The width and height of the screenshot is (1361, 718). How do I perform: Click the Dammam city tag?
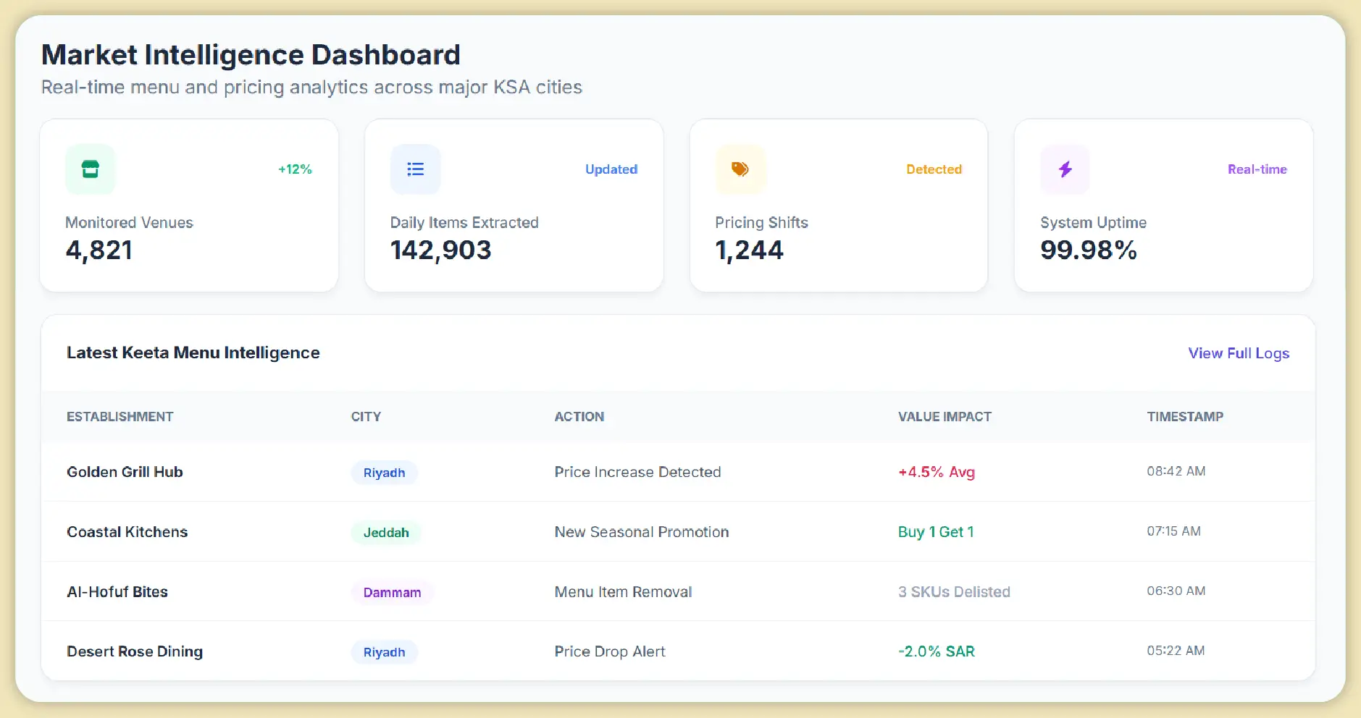coord(392,593)
